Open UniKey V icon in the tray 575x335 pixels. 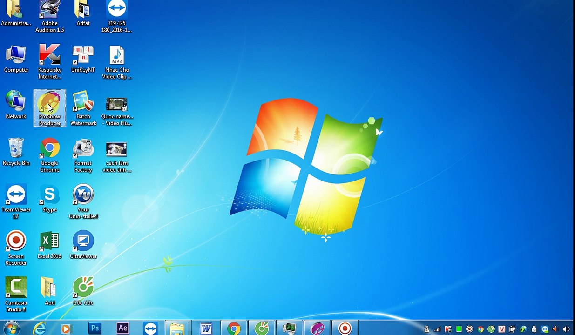click(502, 329)
